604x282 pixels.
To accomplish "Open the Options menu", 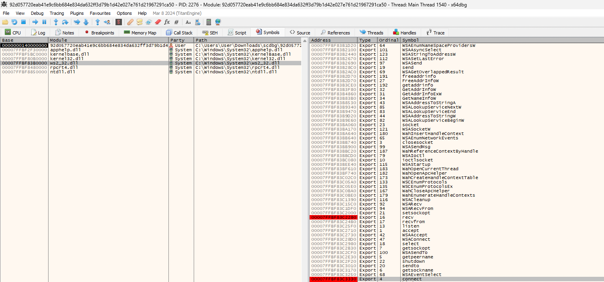I will click(x=124, y=13).
